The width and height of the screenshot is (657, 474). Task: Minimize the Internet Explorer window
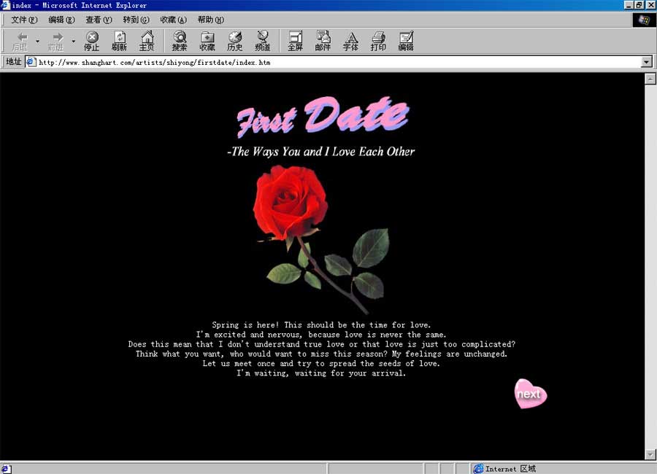point(629,5)
